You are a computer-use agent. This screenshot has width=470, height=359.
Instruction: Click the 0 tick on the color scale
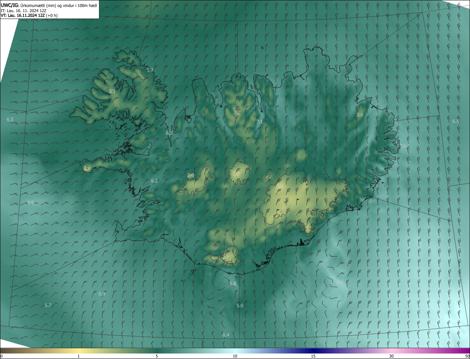(x=1, y=356)
